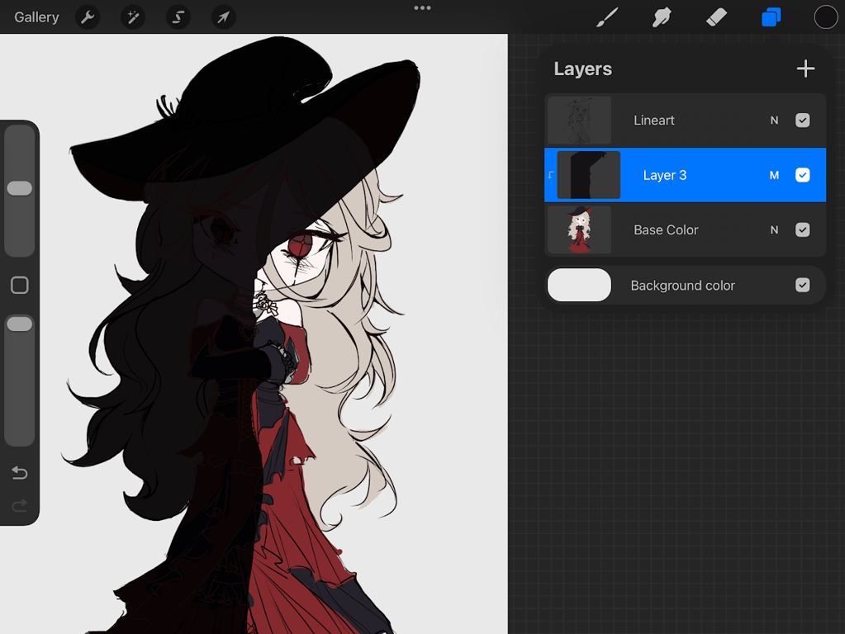Open the Actions wrench menu
845x634 pixels.
pos(88,17)
